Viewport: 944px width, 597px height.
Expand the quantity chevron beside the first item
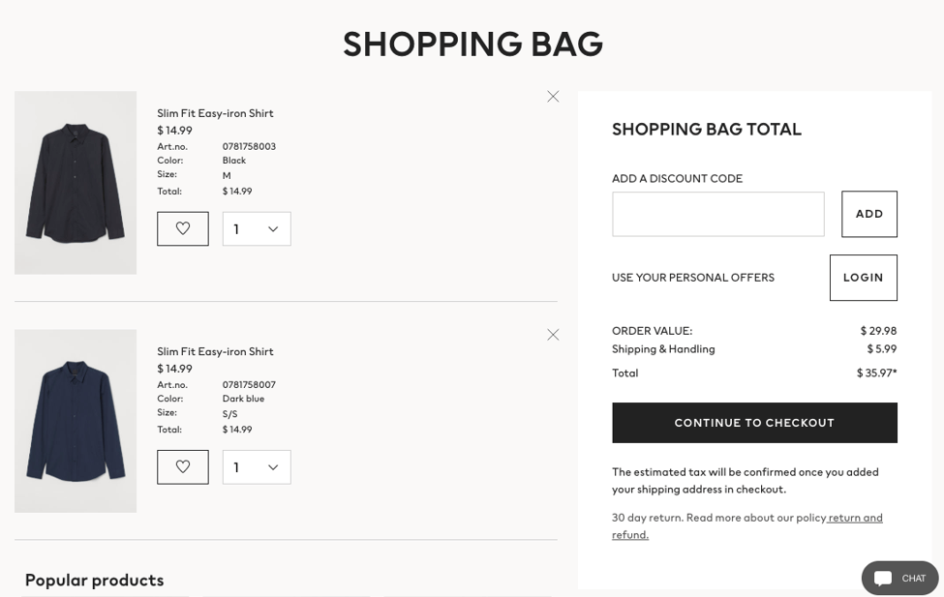[x=274, y=228]
